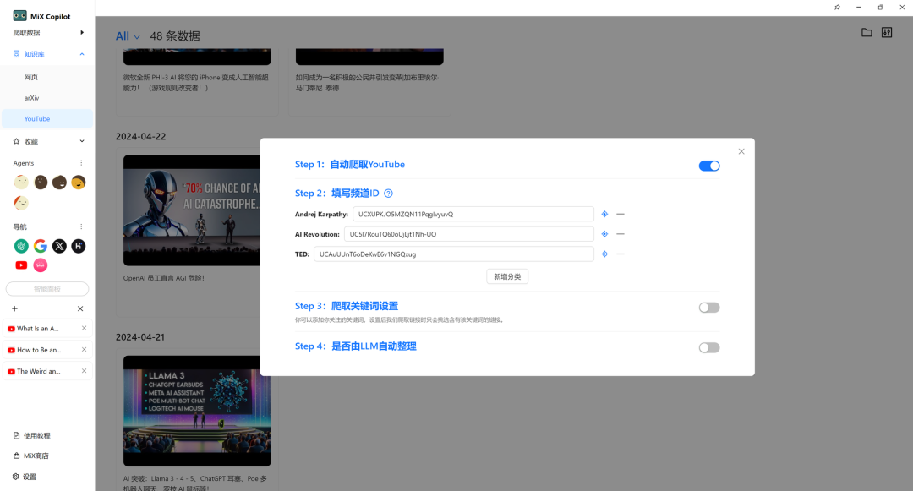Click the 新增分类 button
Image resolution: width=913 pixels, height=491 pixels.
[x=507, y=277]
